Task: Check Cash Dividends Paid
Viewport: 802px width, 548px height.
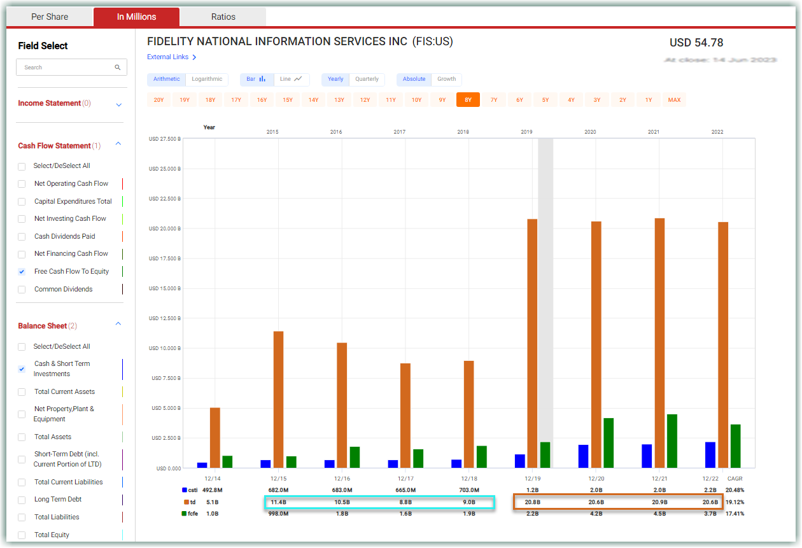Action: pyautogui.click(x=22, y=237)
